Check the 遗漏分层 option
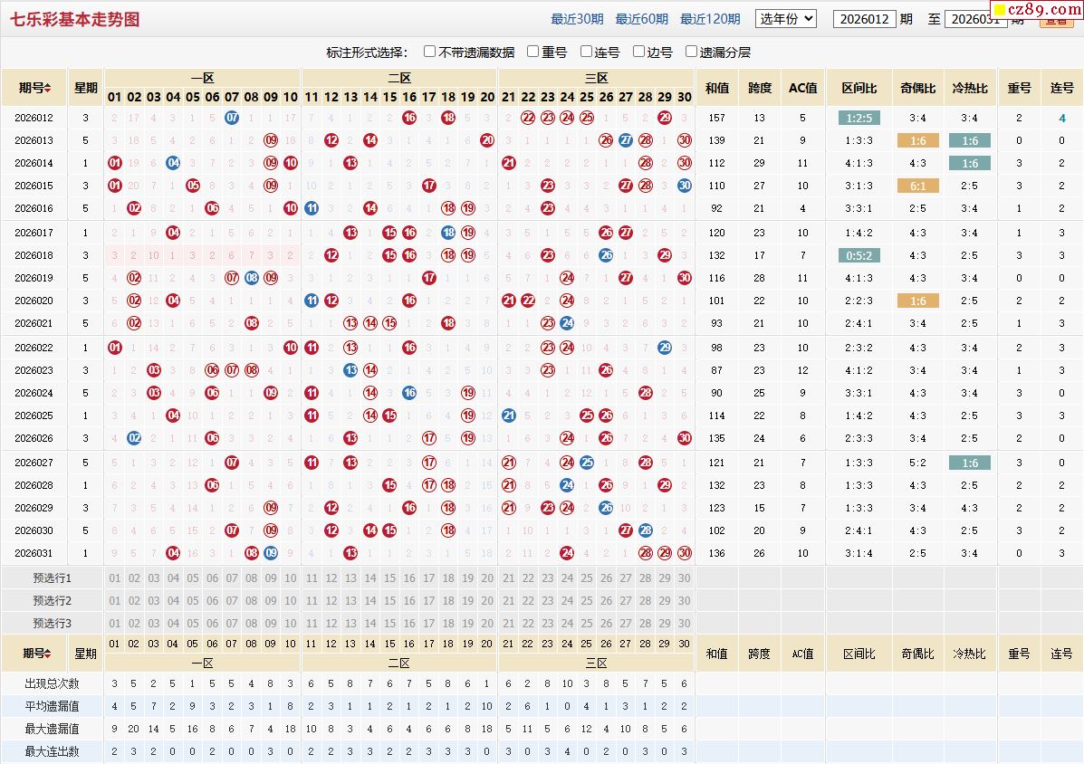Viewport: 1084px width, 764px height. 692,52
